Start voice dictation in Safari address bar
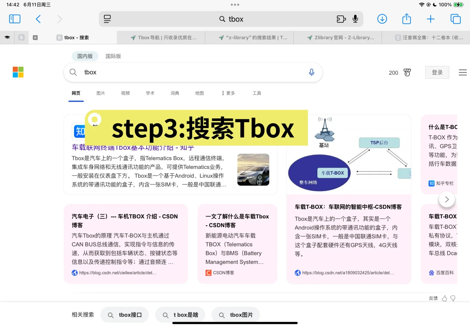 (x=355, y=19)
